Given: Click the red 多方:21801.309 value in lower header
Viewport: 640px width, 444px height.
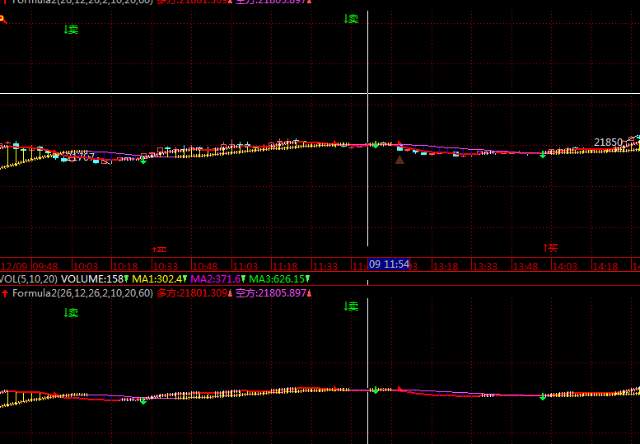Looking at the screenshot, I should [192, 293].
